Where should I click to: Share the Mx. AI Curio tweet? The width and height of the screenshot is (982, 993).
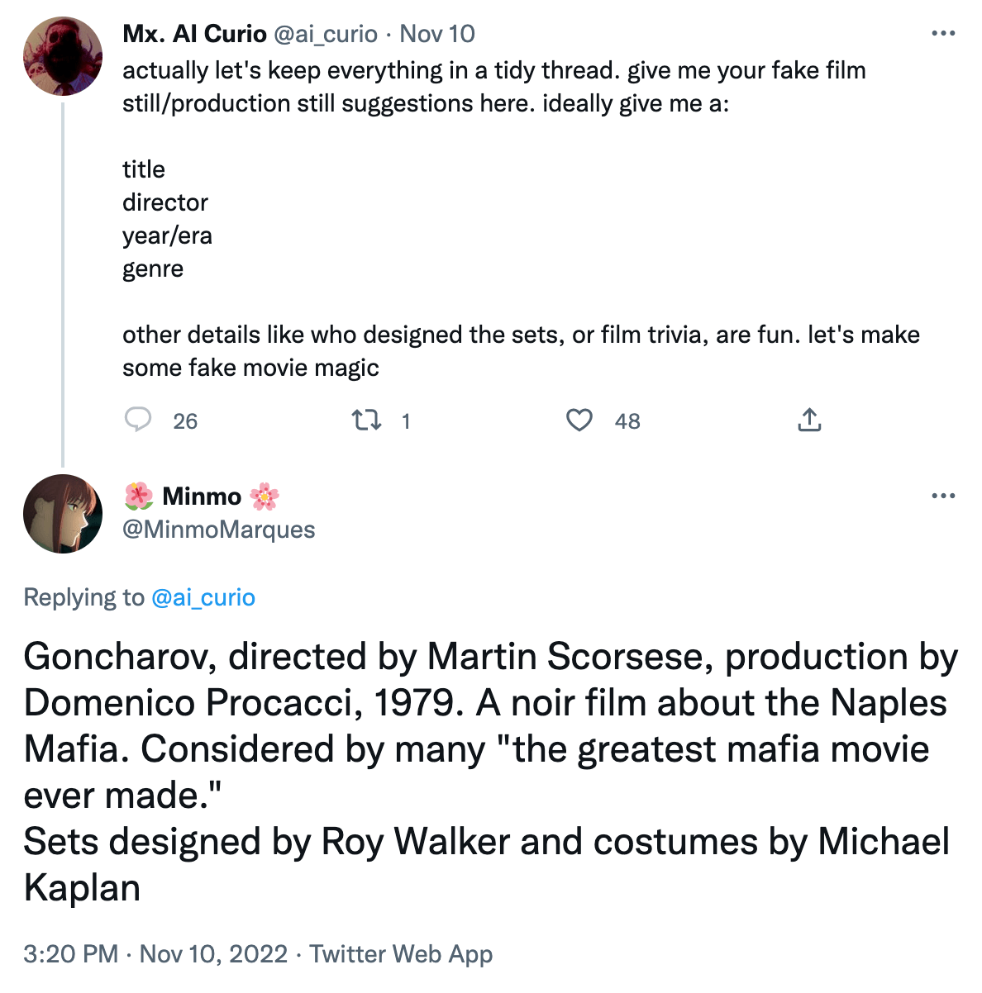(x=809, y=420)
